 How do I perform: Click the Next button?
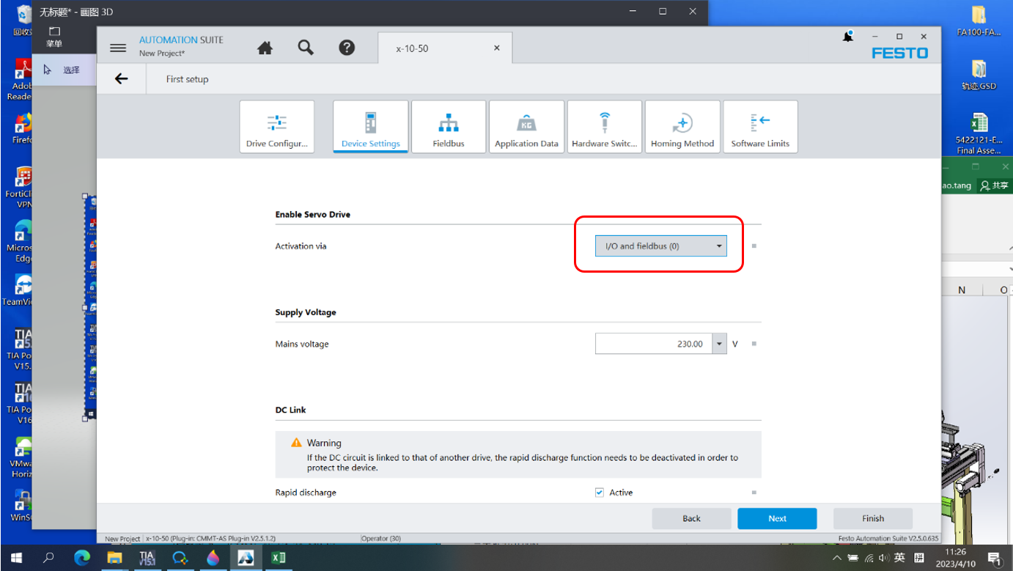777,518
